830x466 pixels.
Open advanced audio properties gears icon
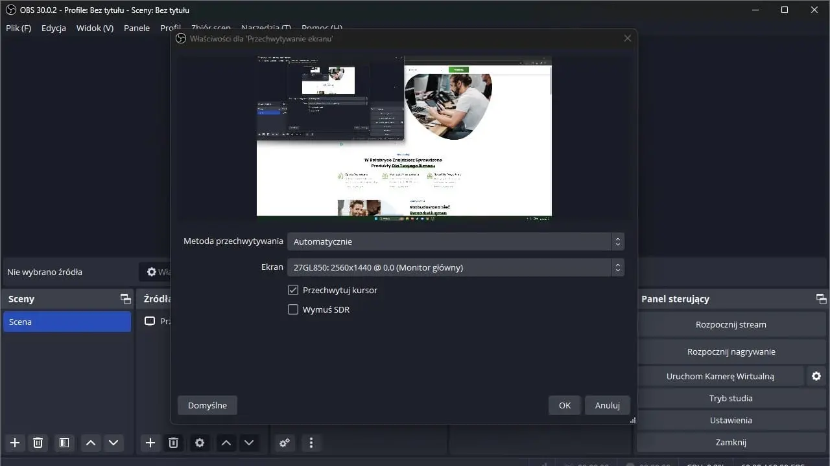(284, 443)
